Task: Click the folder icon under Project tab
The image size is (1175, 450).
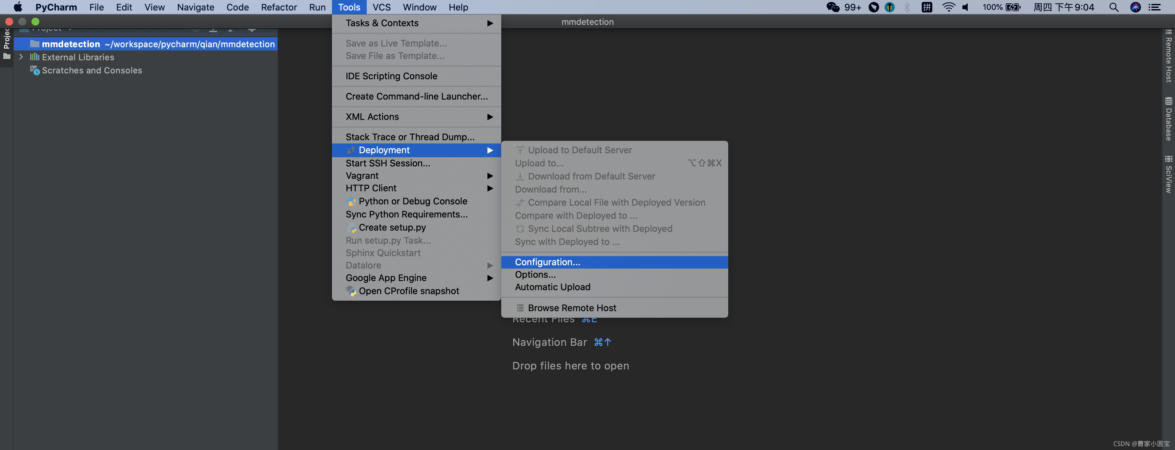Action: pos(7,56)
